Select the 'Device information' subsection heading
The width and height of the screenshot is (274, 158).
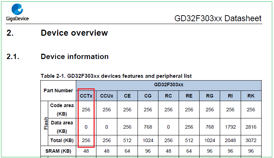click(75, 57)
